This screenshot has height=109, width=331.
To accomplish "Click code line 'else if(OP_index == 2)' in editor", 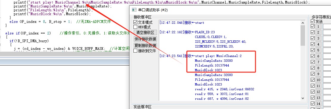I will (x=28, y=33).
